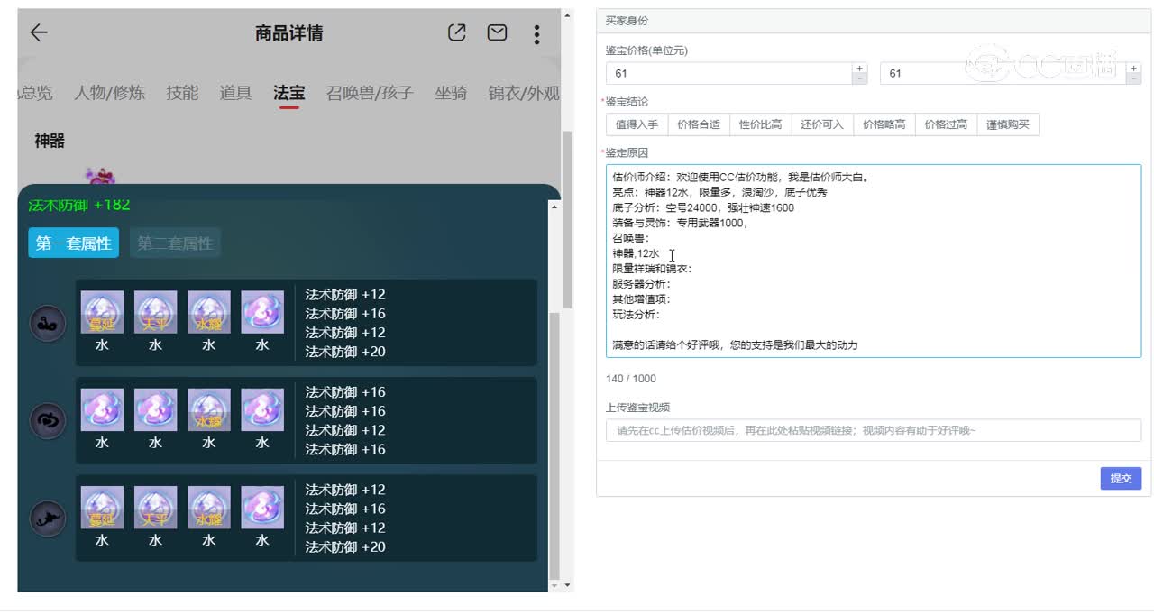Open the external share icon in top bar
Screen dimensions: 1154x615
[x=456, y=32]
